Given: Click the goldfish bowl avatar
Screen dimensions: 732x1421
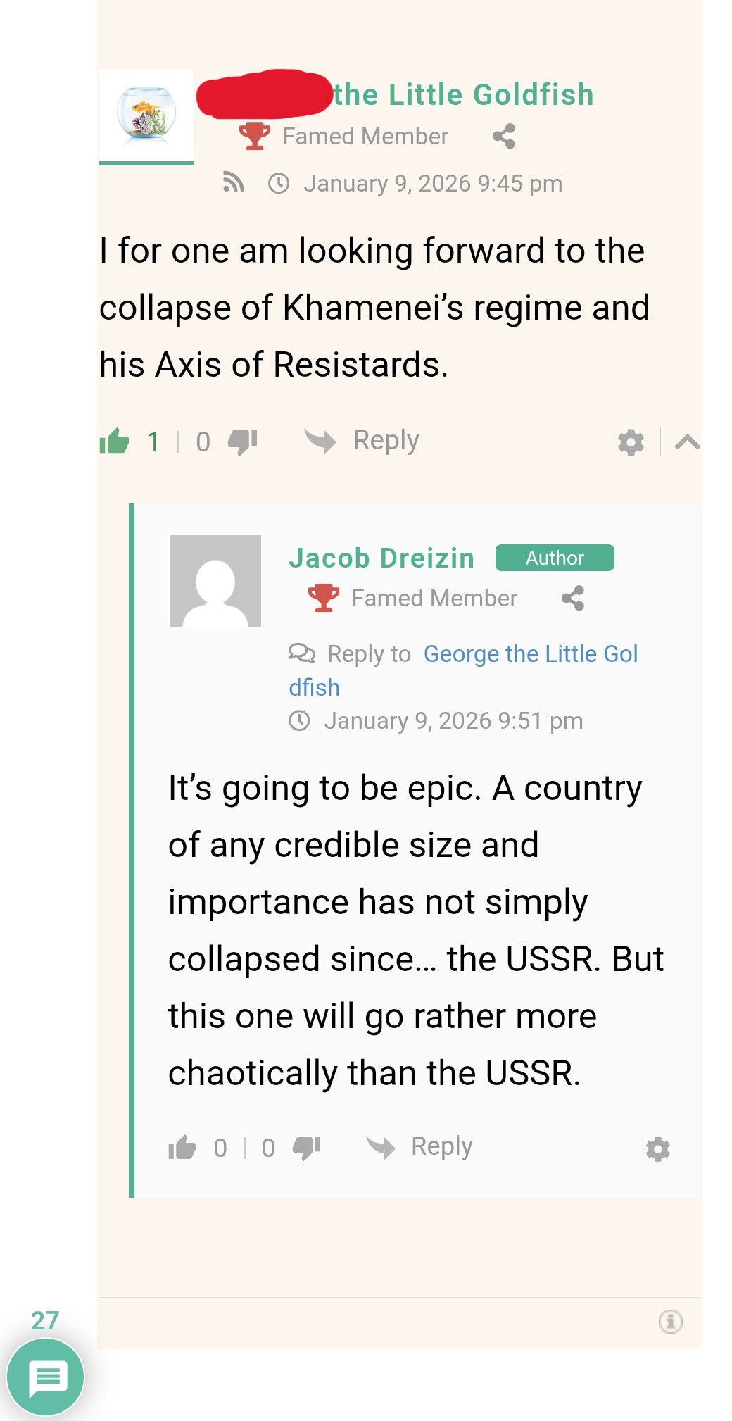Looking at the screenshot, I should pos(146,113).
